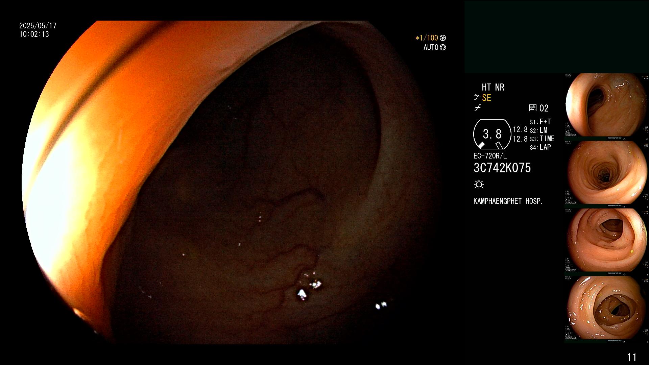Click the time stamp 10:02:13
This screenshot has width=649, height=365.
[x=34, y=34]
